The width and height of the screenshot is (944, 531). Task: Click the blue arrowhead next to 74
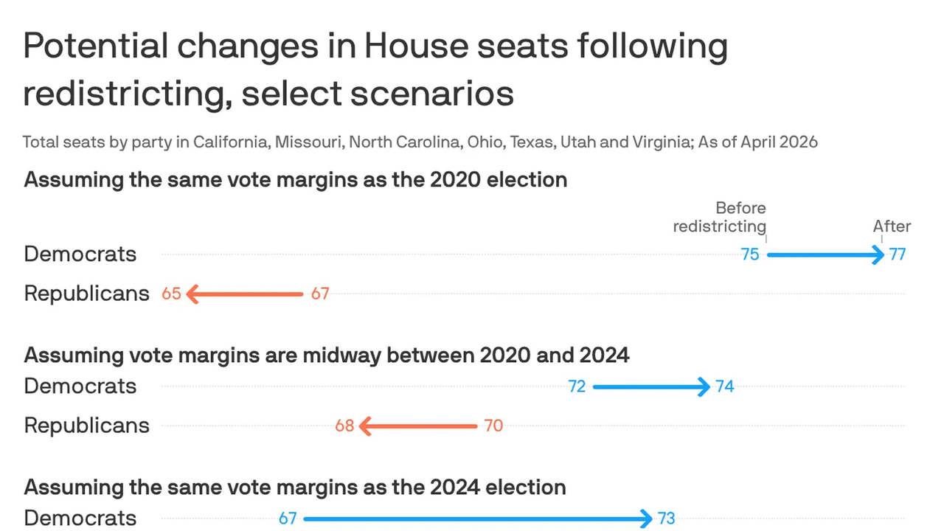[704, 386]
